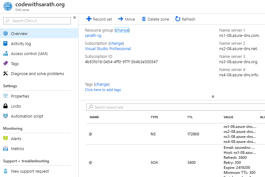The image size is (265, 177).
Task: Select the Tags sidebar item
Action: 15,63
